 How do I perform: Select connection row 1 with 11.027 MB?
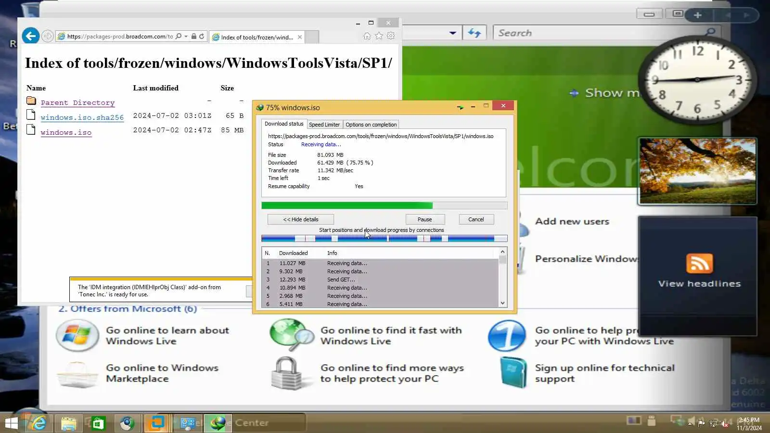(380, 263)
